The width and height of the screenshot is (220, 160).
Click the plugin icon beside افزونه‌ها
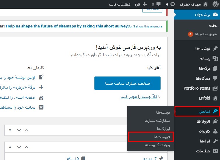pyautogui.click(x=215, y=121)
